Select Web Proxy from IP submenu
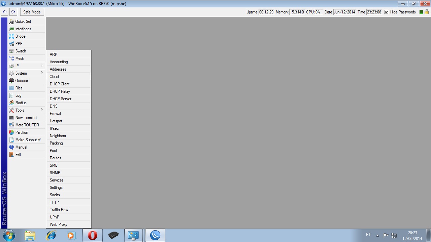 (x=69, y=225)
